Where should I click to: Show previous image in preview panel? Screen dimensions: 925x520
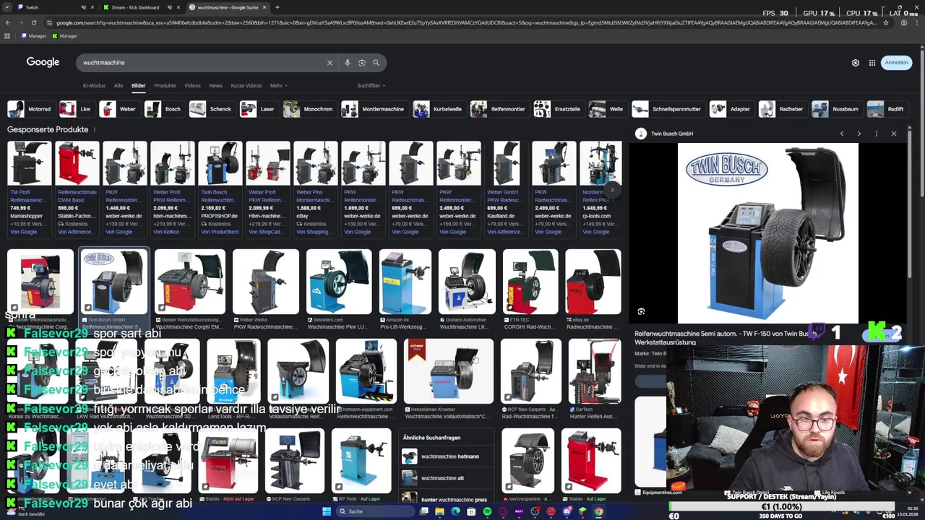841,134
